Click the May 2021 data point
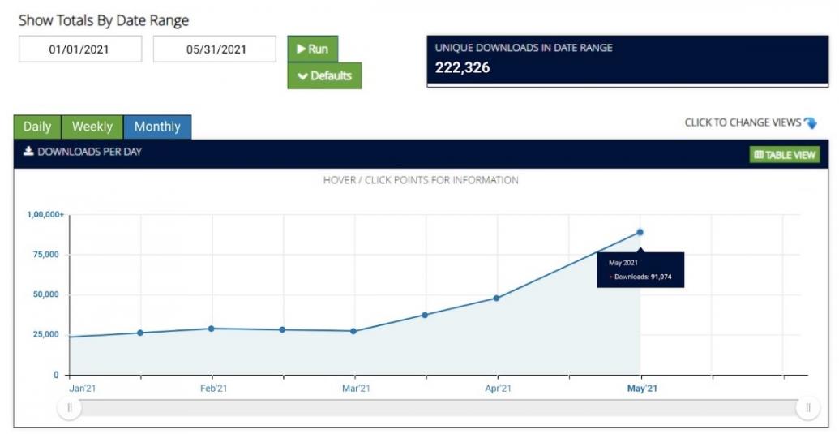The image size is (839, 434). tap(640, 233)
